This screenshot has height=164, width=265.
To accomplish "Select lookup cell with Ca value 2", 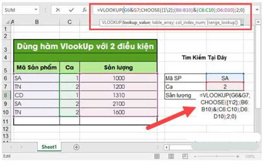I will tap(225, 87).
